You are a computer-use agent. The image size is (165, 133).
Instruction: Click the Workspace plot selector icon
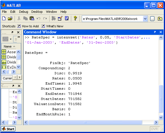(x=5, y=39)
